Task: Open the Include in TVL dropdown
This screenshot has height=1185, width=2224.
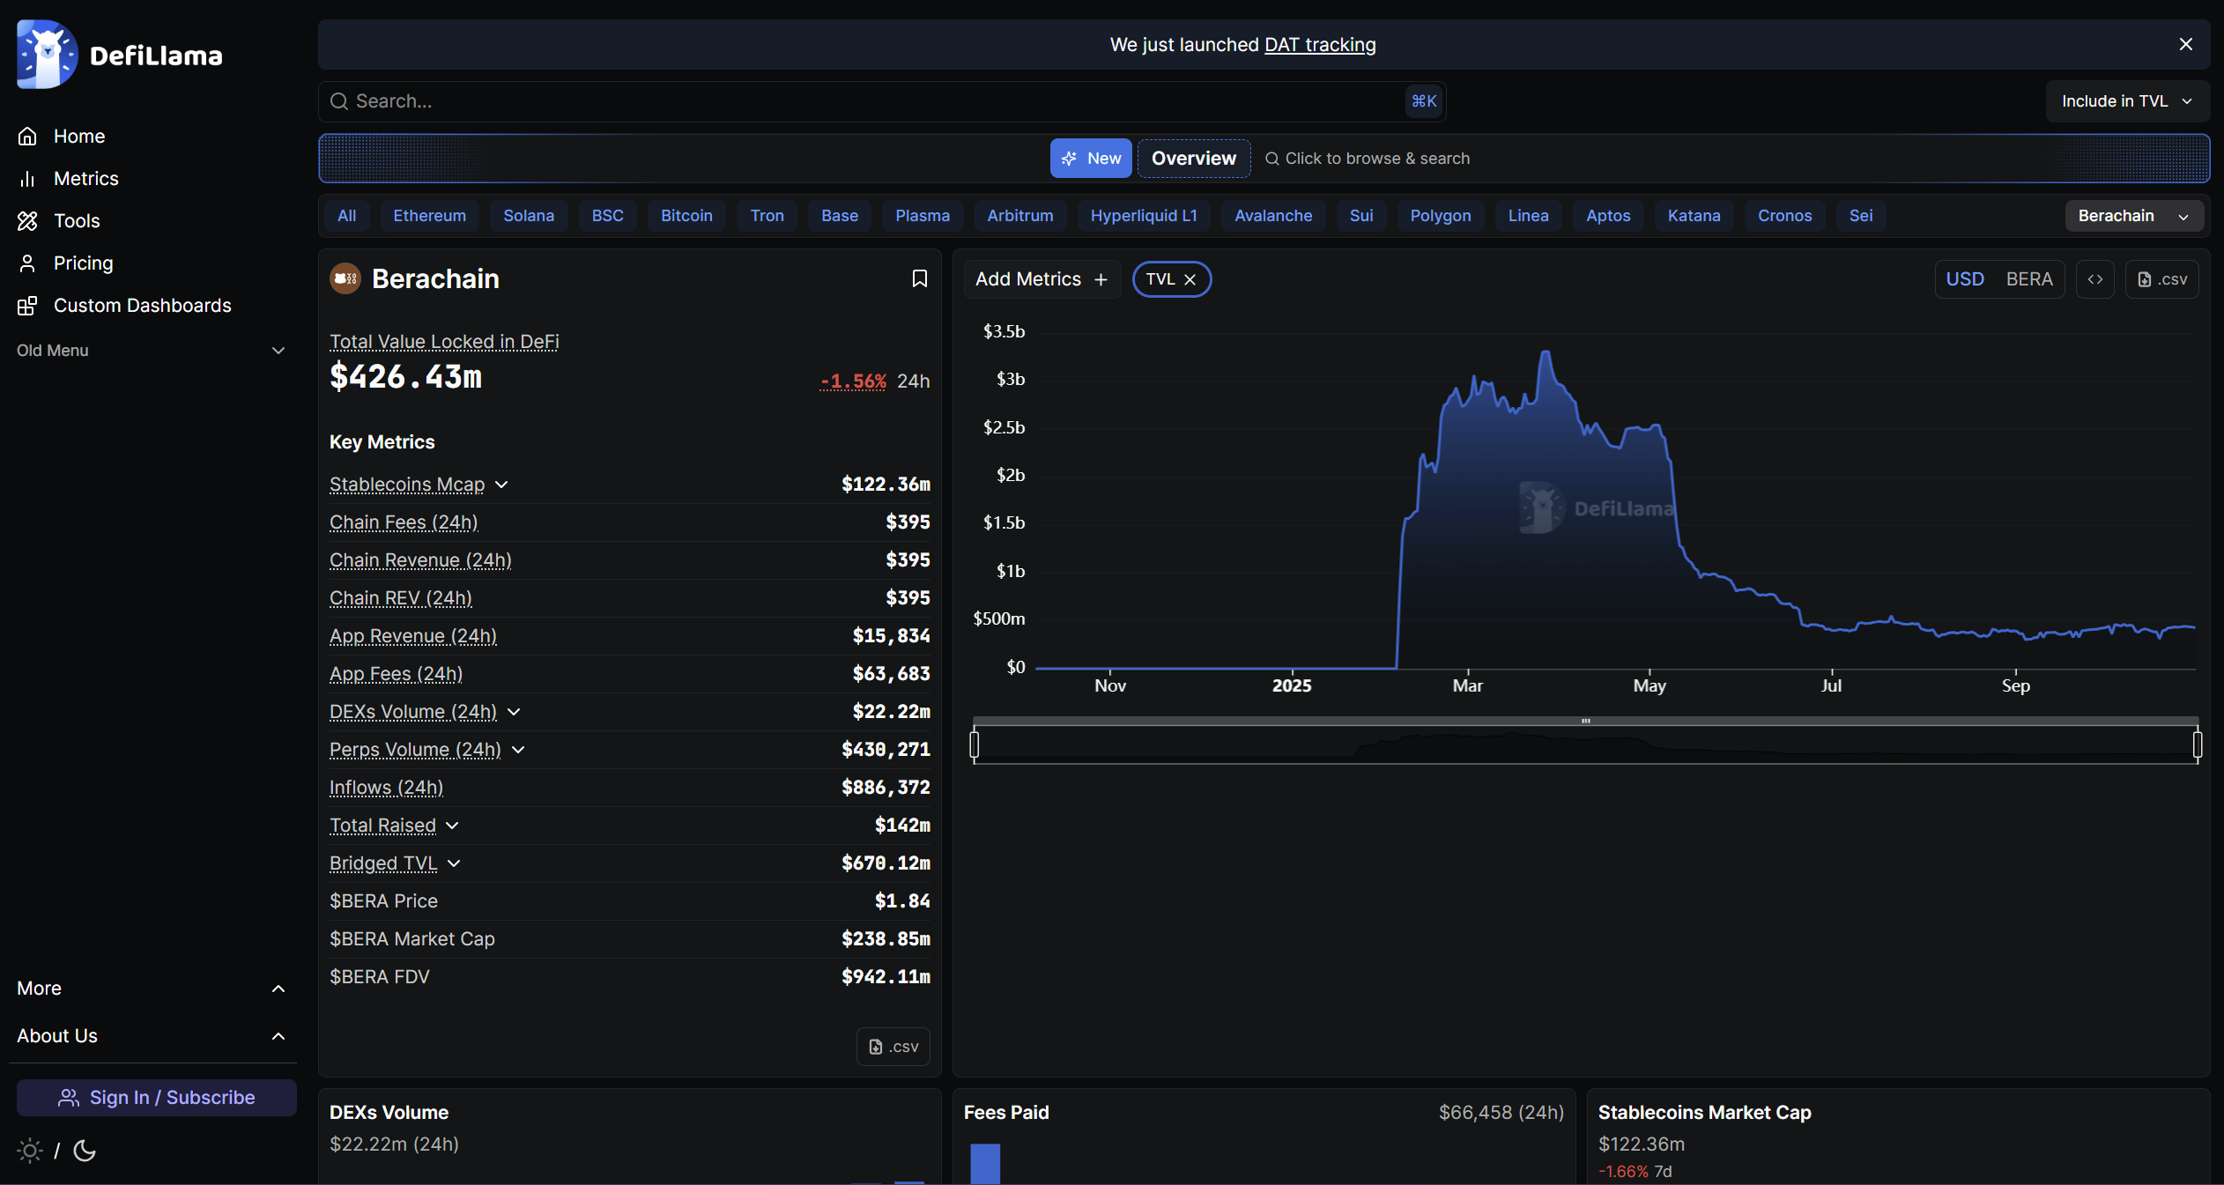Action: pos(2126,101)
